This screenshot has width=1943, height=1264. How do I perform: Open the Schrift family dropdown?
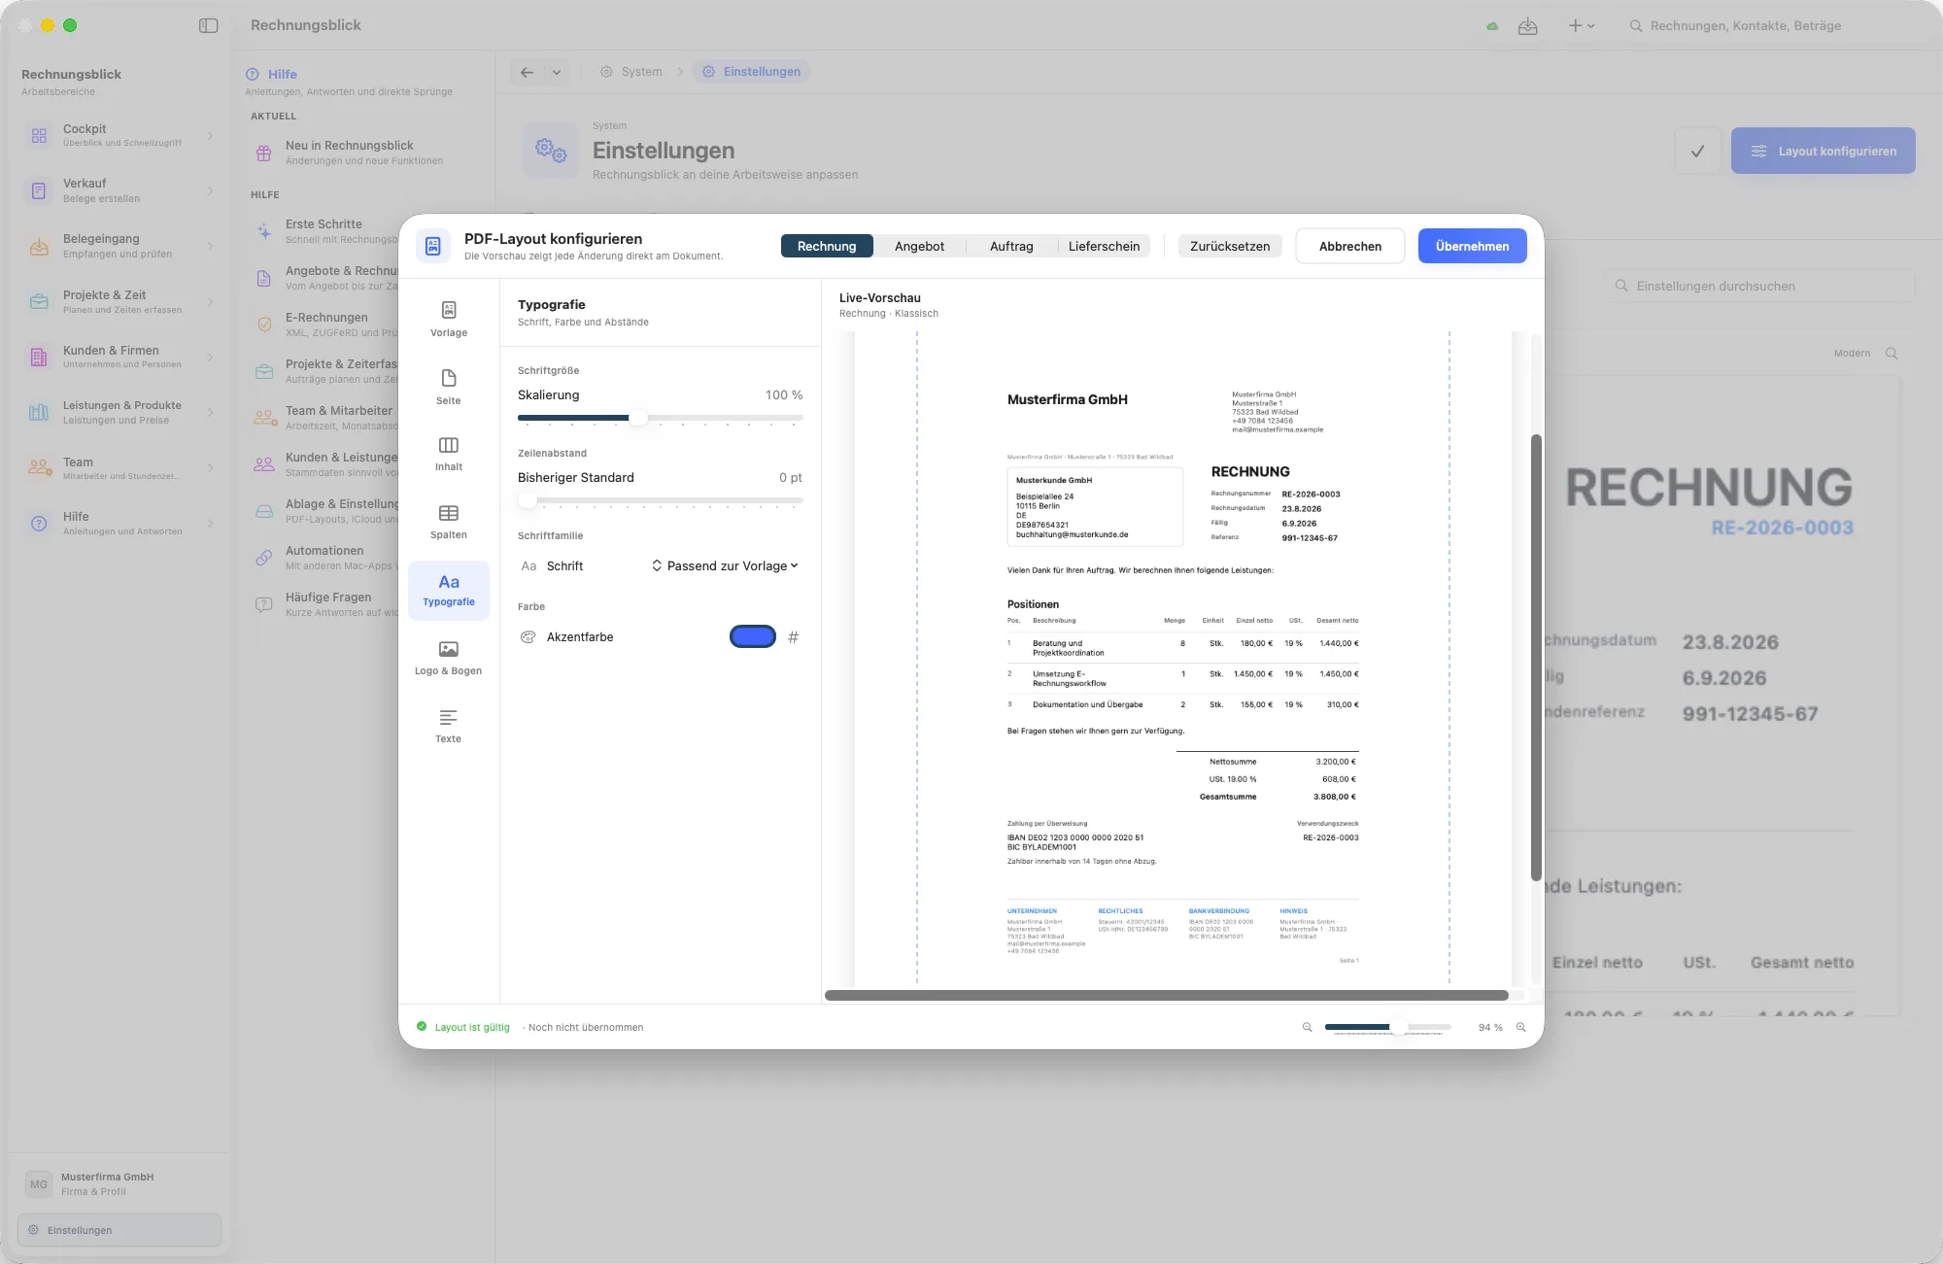pos(725,565)
